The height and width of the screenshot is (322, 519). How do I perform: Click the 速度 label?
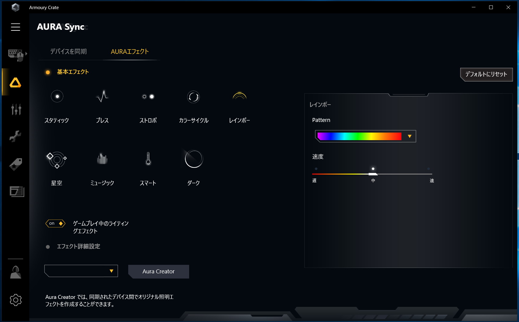pos(318,157)
